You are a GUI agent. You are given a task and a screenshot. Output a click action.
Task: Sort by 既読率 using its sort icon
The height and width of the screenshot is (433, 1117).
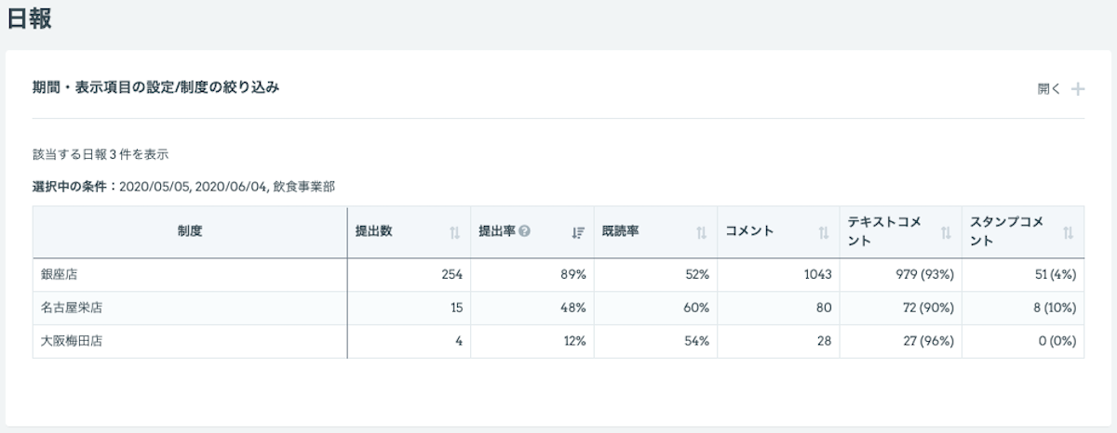tap(701, 232)
